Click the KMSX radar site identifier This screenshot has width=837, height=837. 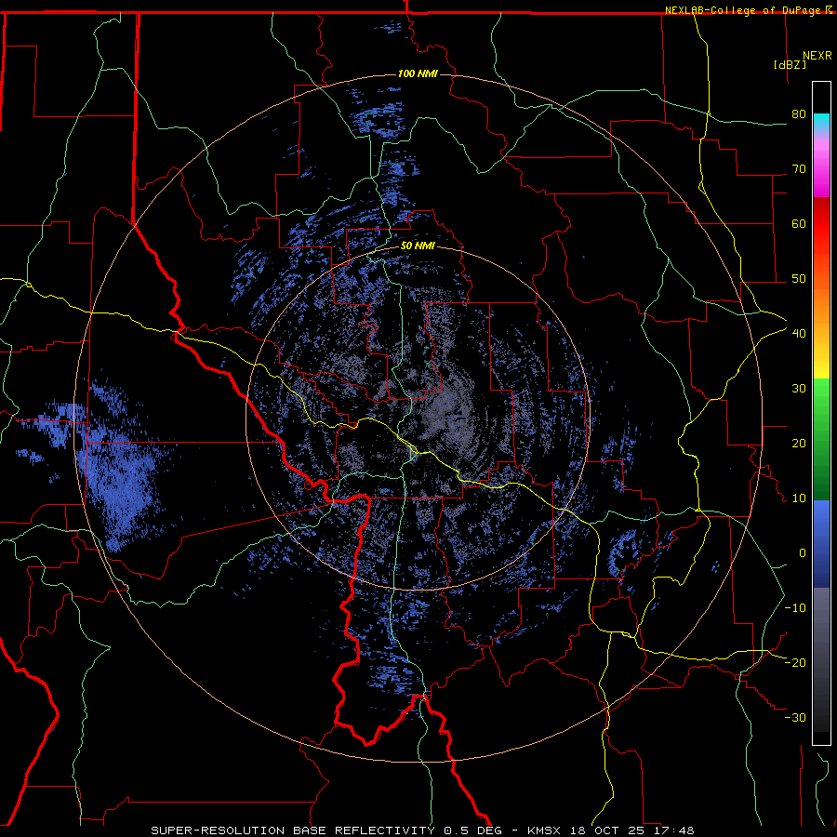pos(544,830)
